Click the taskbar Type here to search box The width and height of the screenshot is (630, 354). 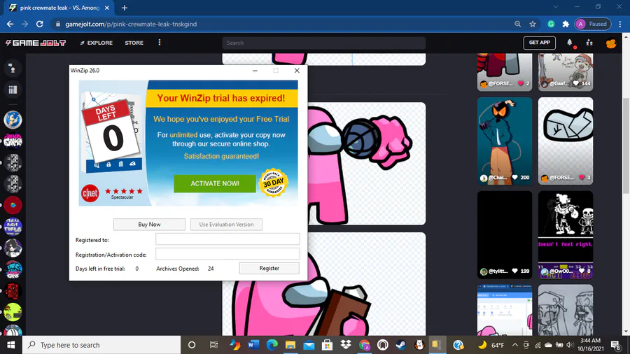[101, 345]
